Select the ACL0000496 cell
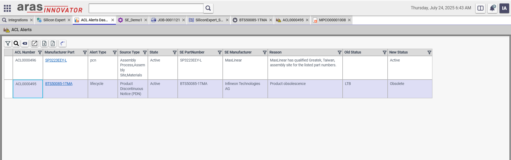The image size is (511, 160). coord(28,68)
